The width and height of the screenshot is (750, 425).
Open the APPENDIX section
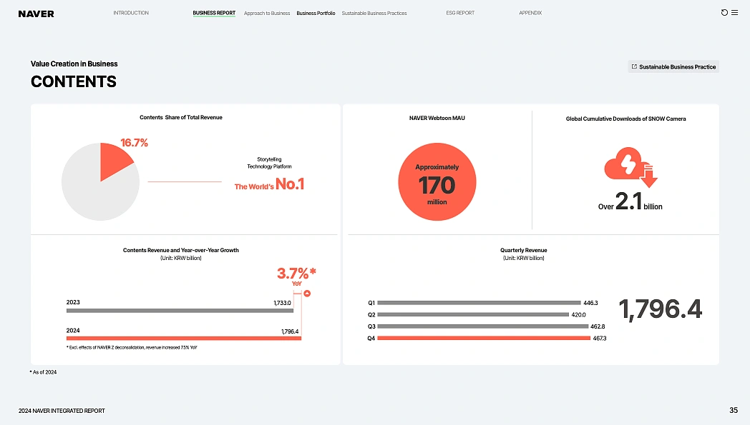[x=530, y=13]
